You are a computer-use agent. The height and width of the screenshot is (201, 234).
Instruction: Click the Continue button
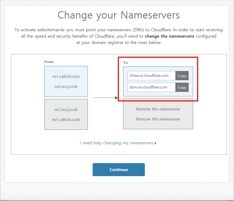coord(119,169)
